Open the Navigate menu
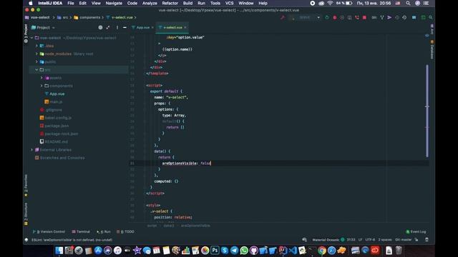The image size is (458, 257). click(x=114, y=3)
